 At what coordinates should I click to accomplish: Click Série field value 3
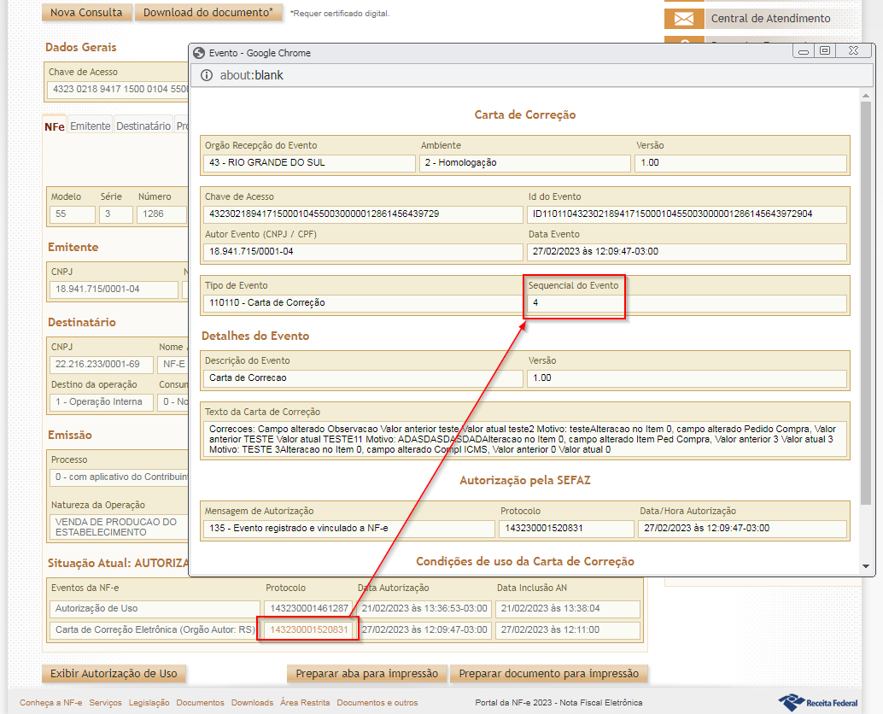115,214
